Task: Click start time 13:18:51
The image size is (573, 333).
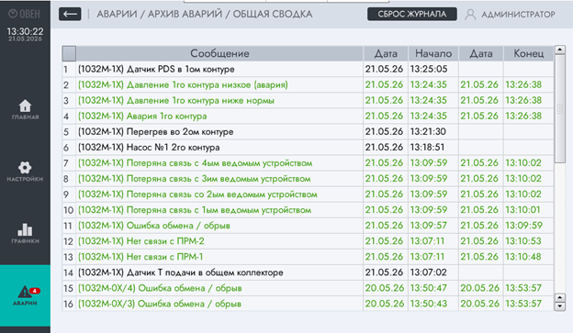Action: click(x=427, y=148)
